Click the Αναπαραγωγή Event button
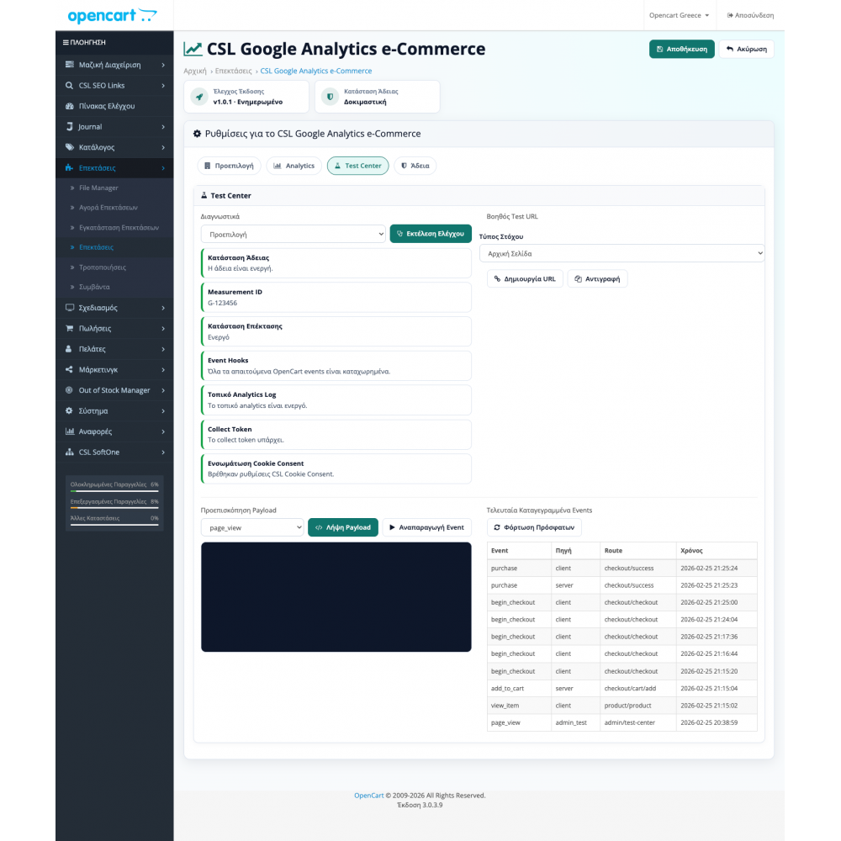 click(x=427, y=527)
